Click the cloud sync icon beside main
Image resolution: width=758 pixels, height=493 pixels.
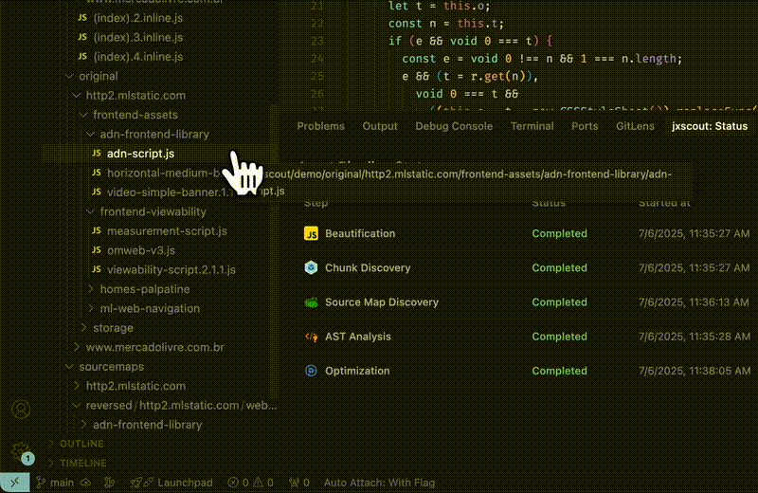coord(85,483)
